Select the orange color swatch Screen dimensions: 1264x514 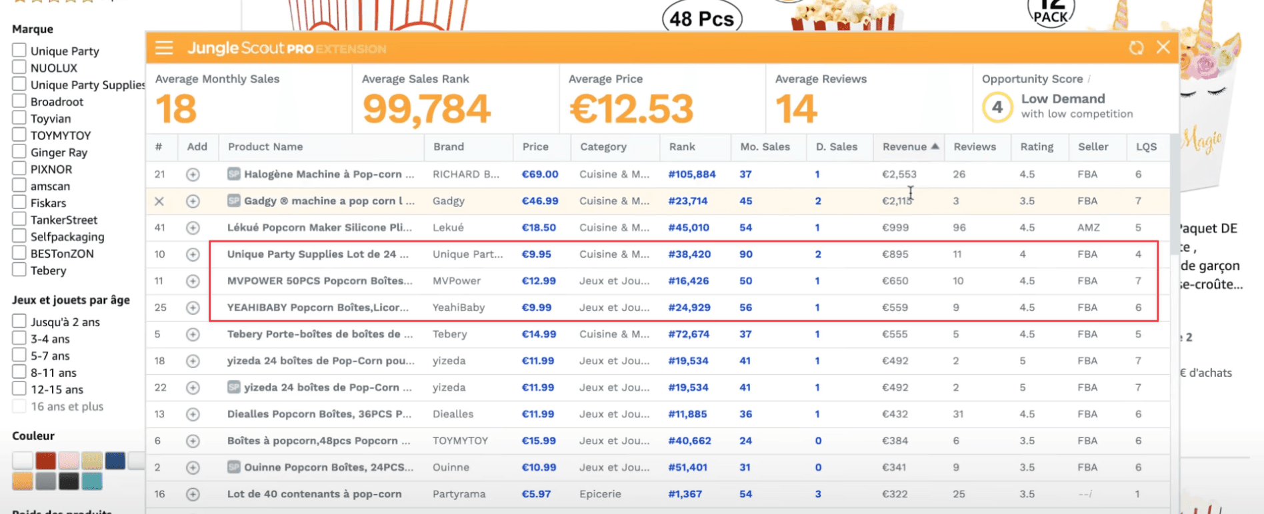point(23,481)
